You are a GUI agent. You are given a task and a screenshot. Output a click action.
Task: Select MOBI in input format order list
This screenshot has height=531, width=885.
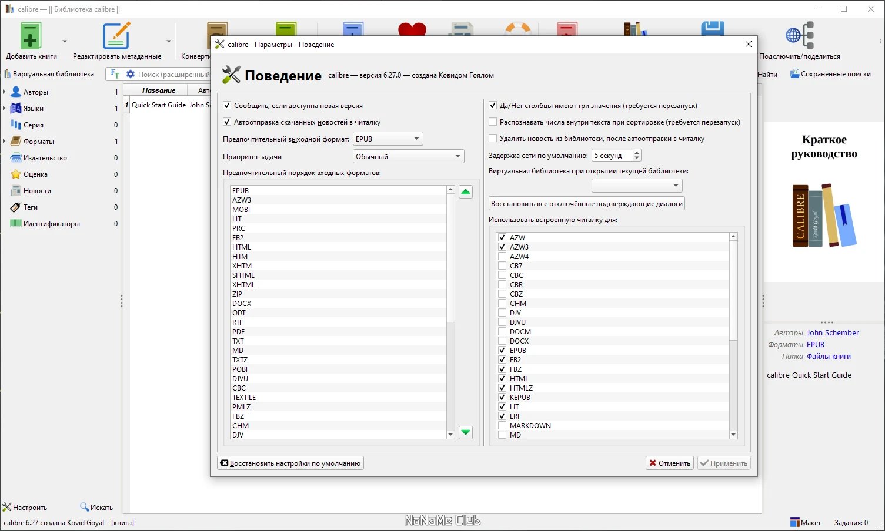click(339, 210)
